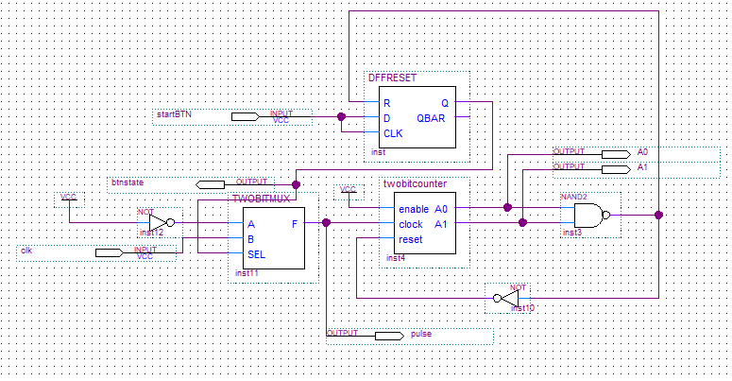Screen dimensions: 732x381
Task: Click the reset port on twobitcounter
Action: tap(410, 239)
